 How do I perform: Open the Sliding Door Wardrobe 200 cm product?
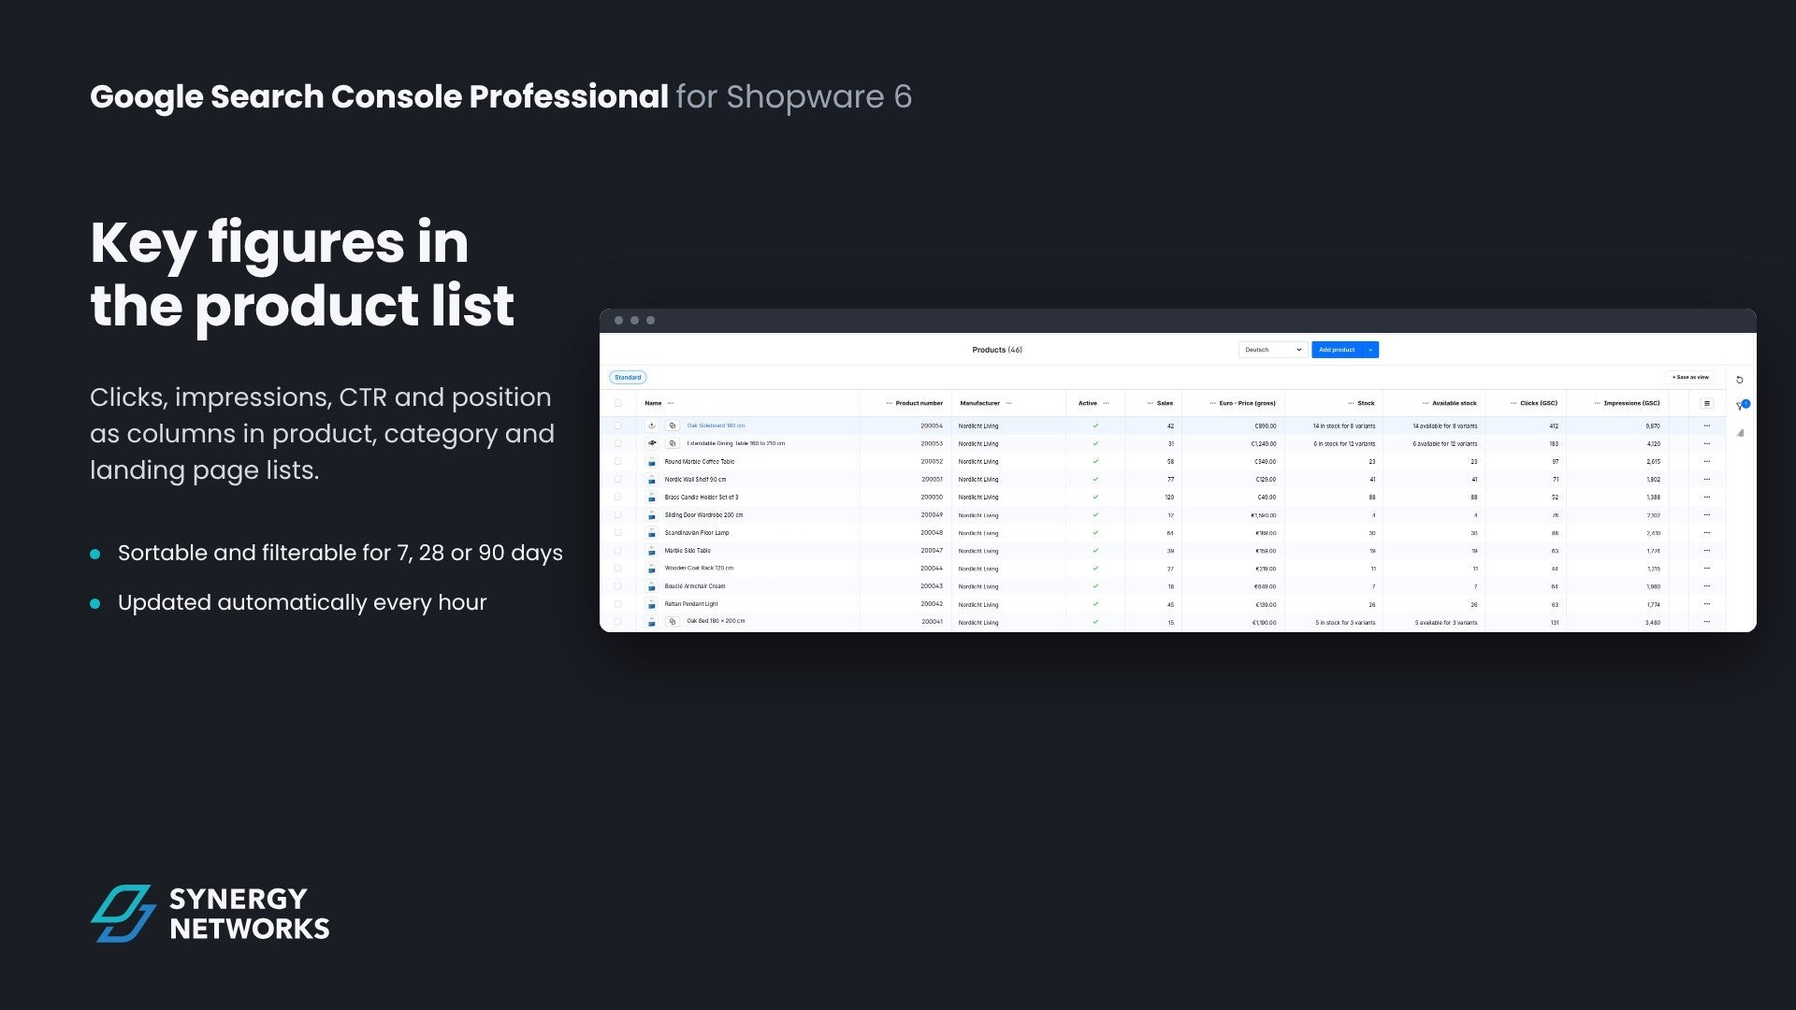[x=703, y=515]
